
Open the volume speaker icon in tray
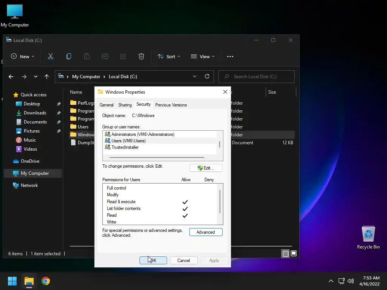point(350,281)
